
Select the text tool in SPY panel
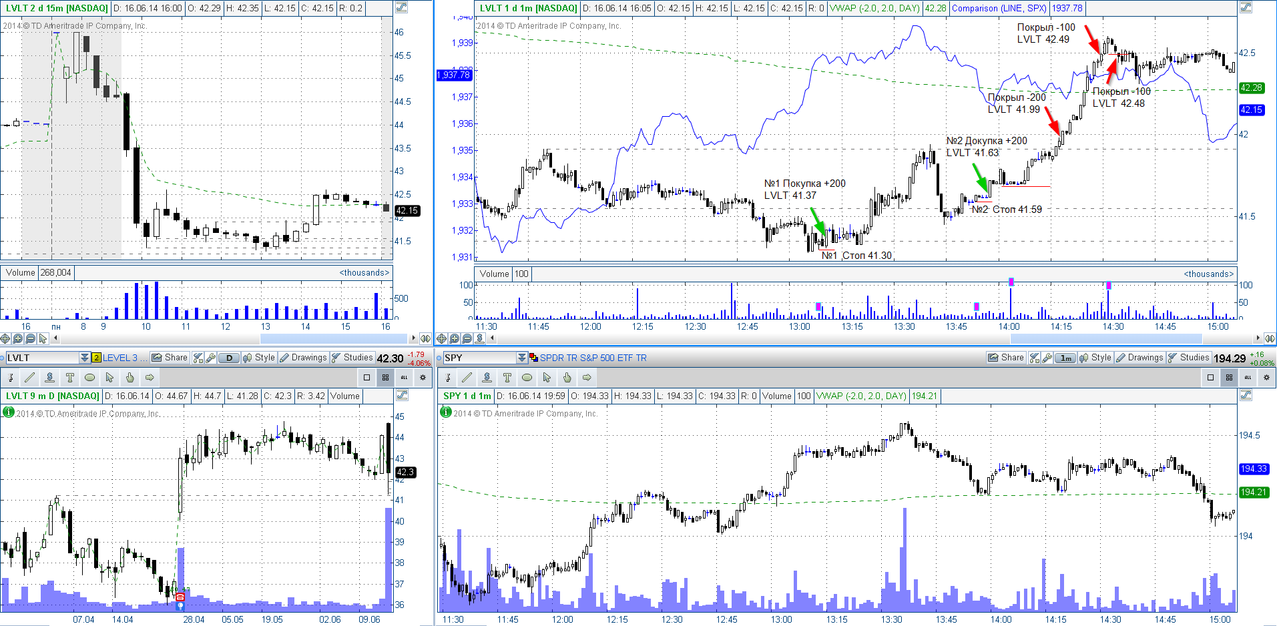point(507,378)
